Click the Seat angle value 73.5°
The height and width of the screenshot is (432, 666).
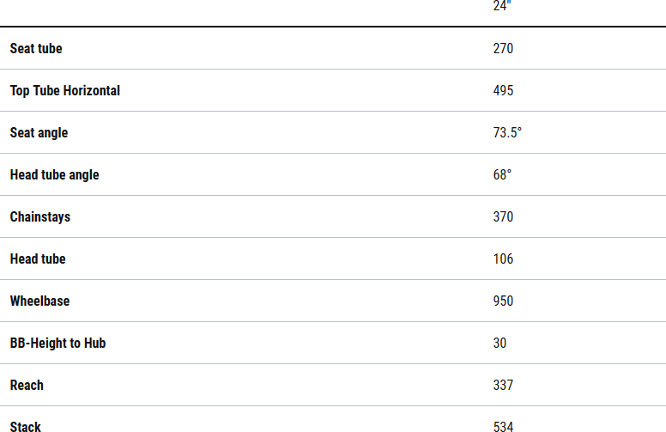tap(507, 133)
